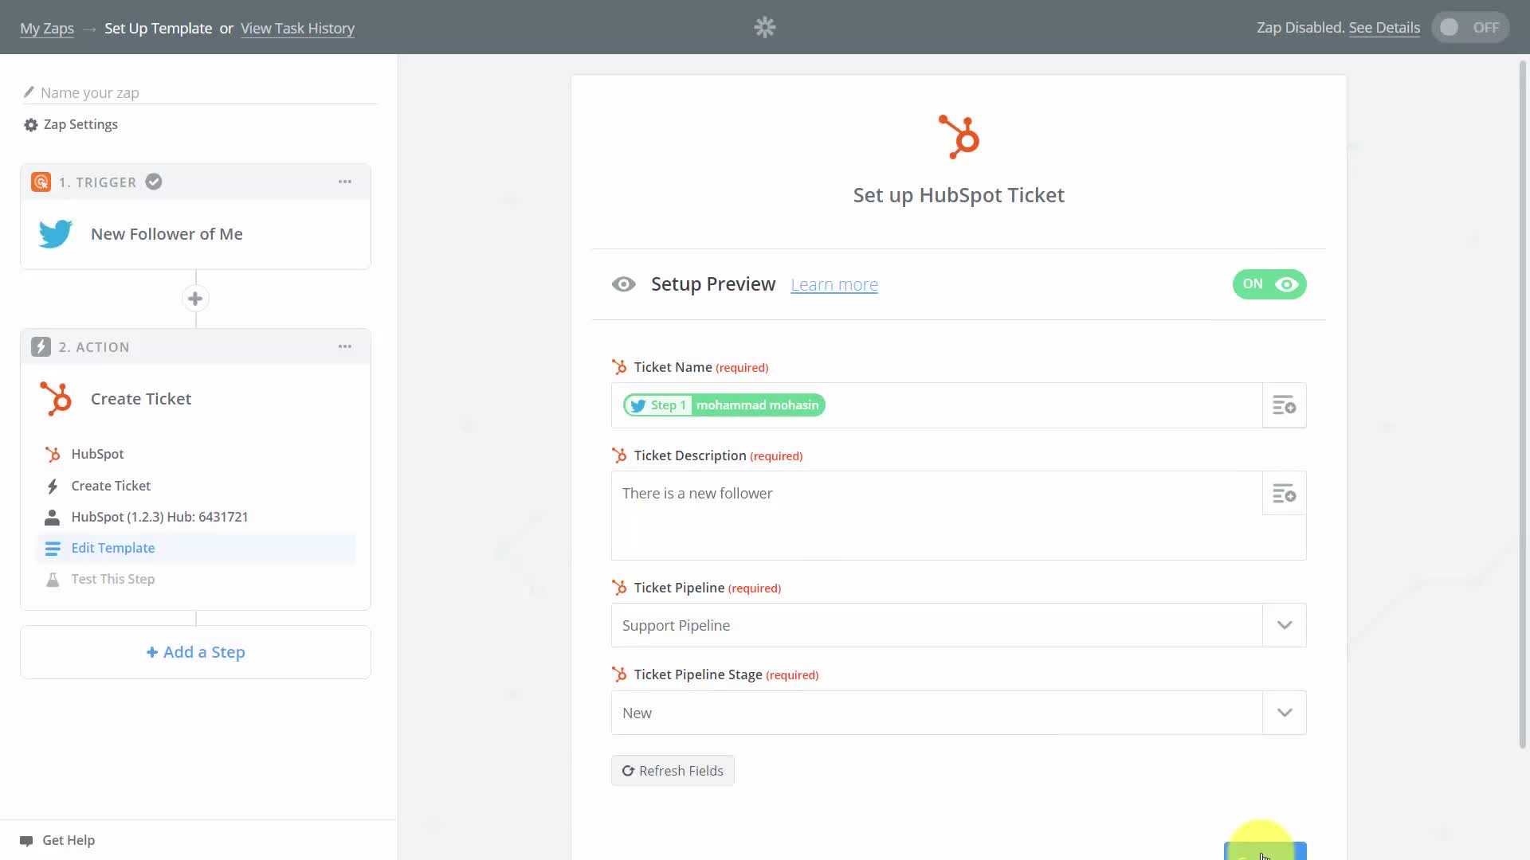Click Add a Step button
This screenshot has width=1530, height=860.
(195, 652)
